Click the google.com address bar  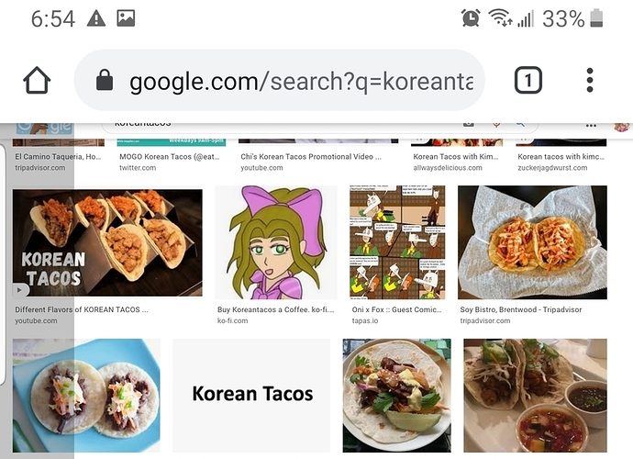point(301,81)
